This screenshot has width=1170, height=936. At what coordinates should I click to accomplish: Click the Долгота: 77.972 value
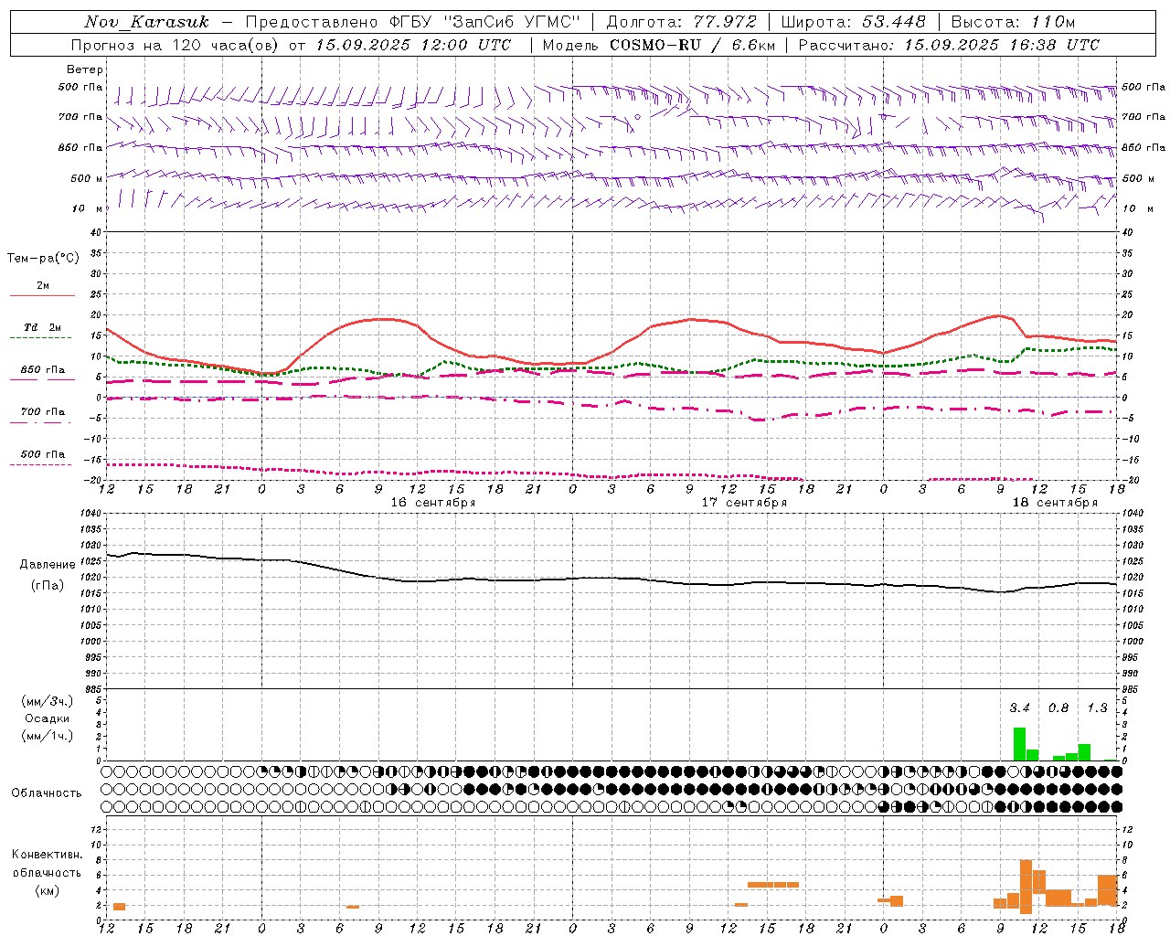click(x=682, y=22)
